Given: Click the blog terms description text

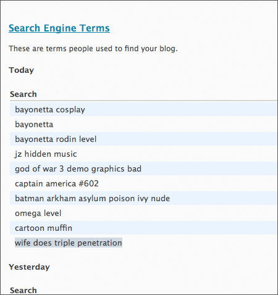Looking at the screenshot, I should point(93,49).
